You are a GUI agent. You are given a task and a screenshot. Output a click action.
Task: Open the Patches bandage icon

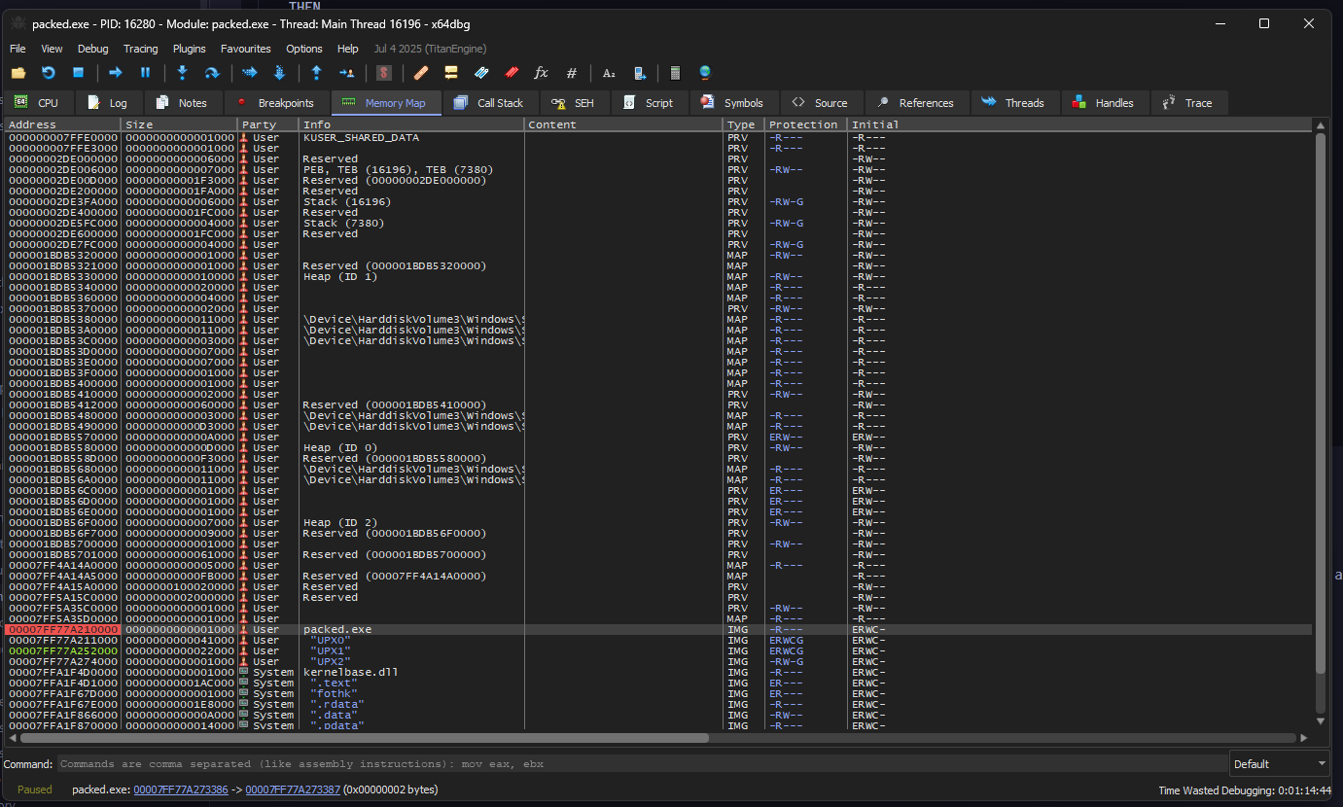pyautogui.click(x=421, y=73)
